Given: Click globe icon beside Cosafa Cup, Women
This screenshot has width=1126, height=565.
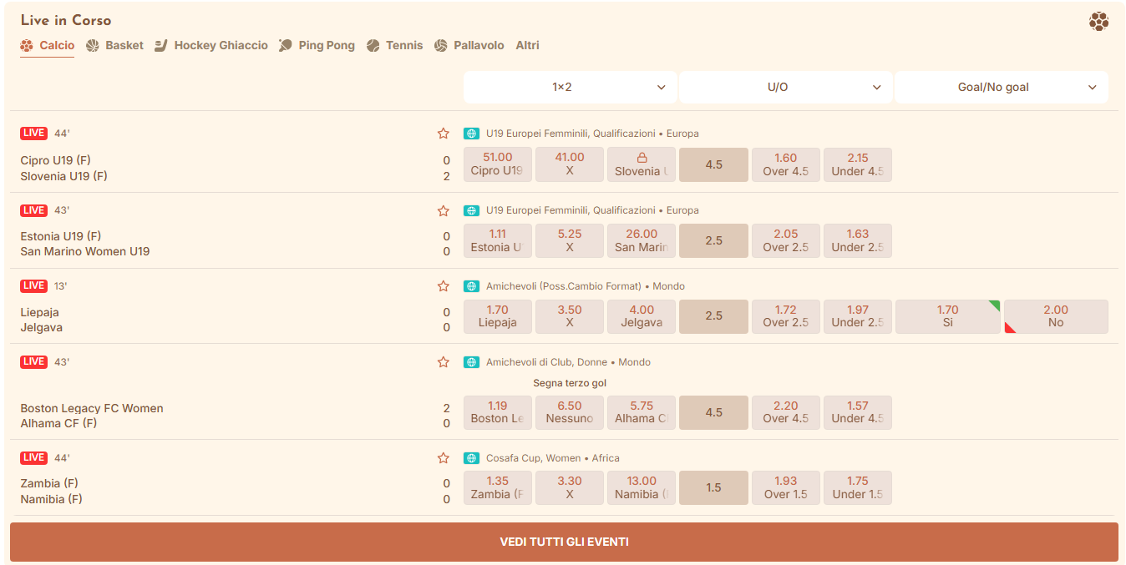Looking at the screenshot, I should 471,458.
